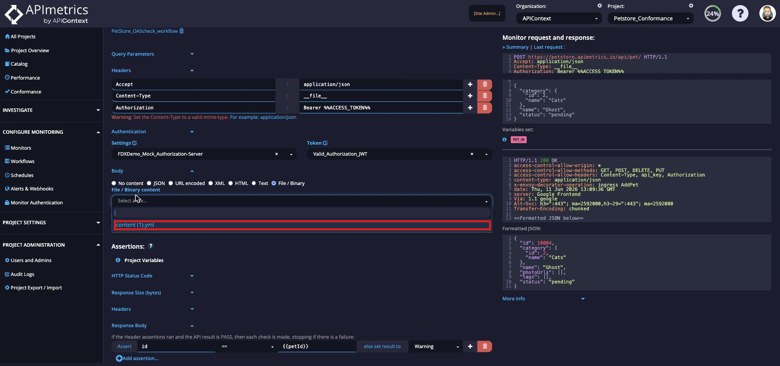Delete the id assertion row
Image resolution: width=780 pixels, height=366 pixels.
pos(485,347)
